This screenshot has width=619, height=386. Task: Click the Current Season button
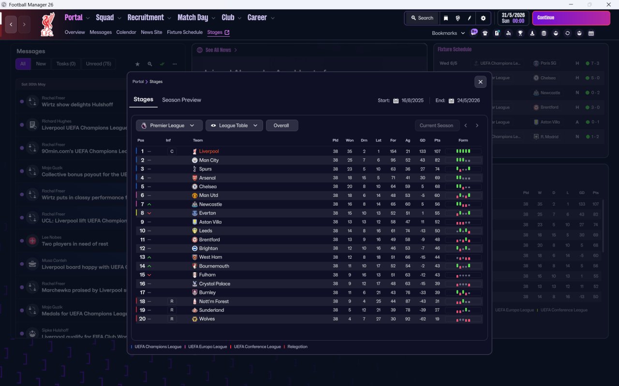pos(436,125)
